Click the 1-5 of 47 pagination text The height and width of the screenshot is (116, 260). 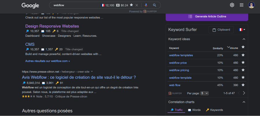click(x=229, y=93)
